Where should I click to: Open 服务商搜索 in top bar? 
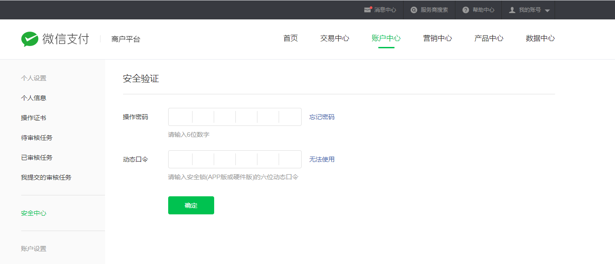(434, 10)
